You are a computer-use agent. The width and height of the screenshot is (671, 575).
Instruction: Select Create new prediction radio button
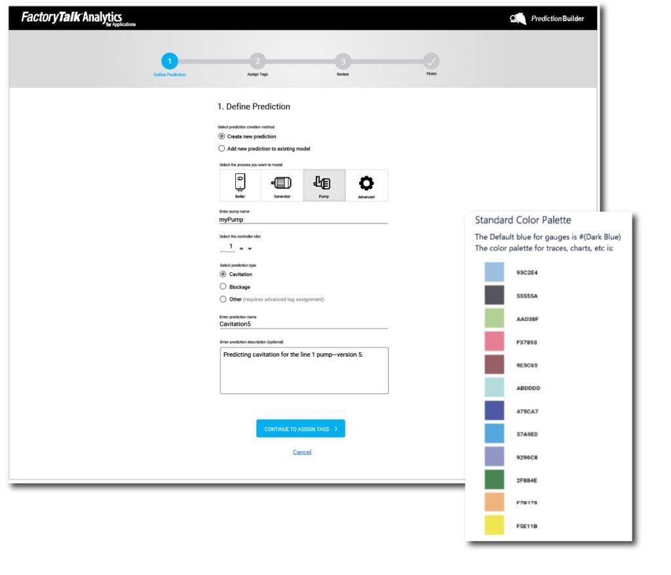221,136
